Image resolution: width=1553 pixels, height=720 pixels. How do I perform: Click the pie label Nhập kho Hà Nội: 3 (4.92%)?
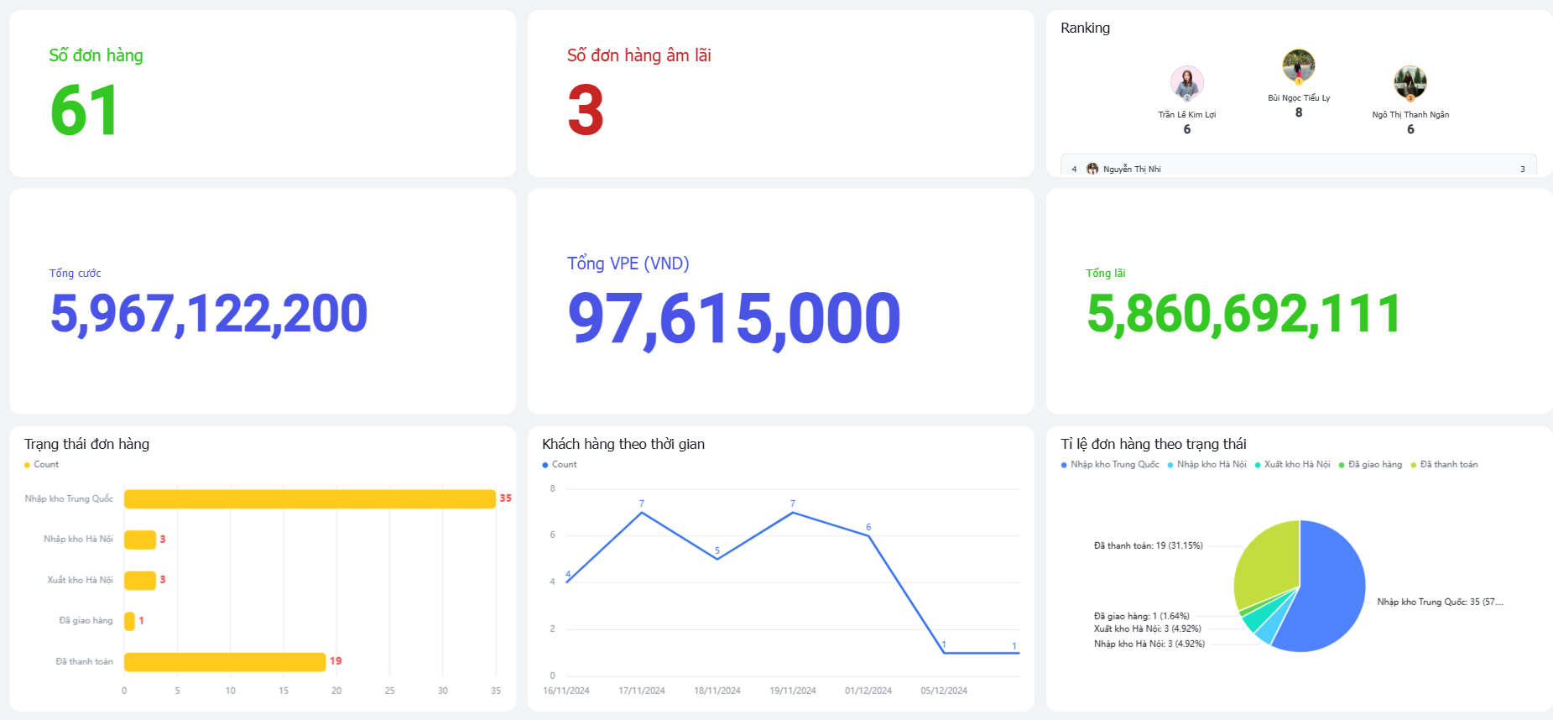coord(1149,644)
